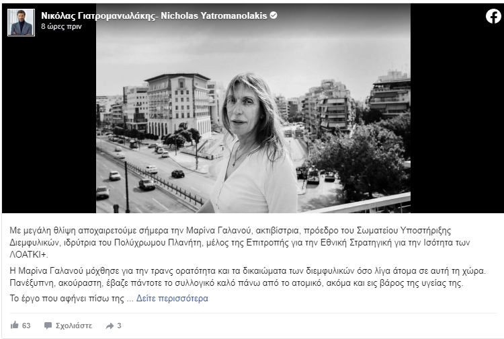The width and height of the screenshot is (504, 339).
Task: Click the ΛΟΑΤΚΙ+ text in the post
Action: (29, 254)
